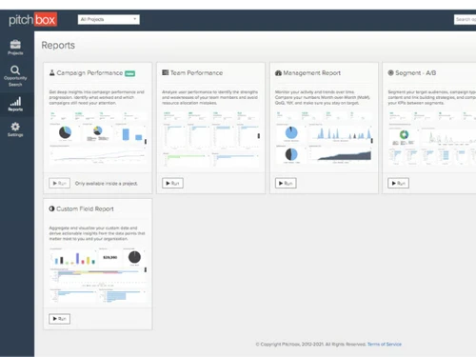Click 'Only available inside a project' note

pos(107,184)
